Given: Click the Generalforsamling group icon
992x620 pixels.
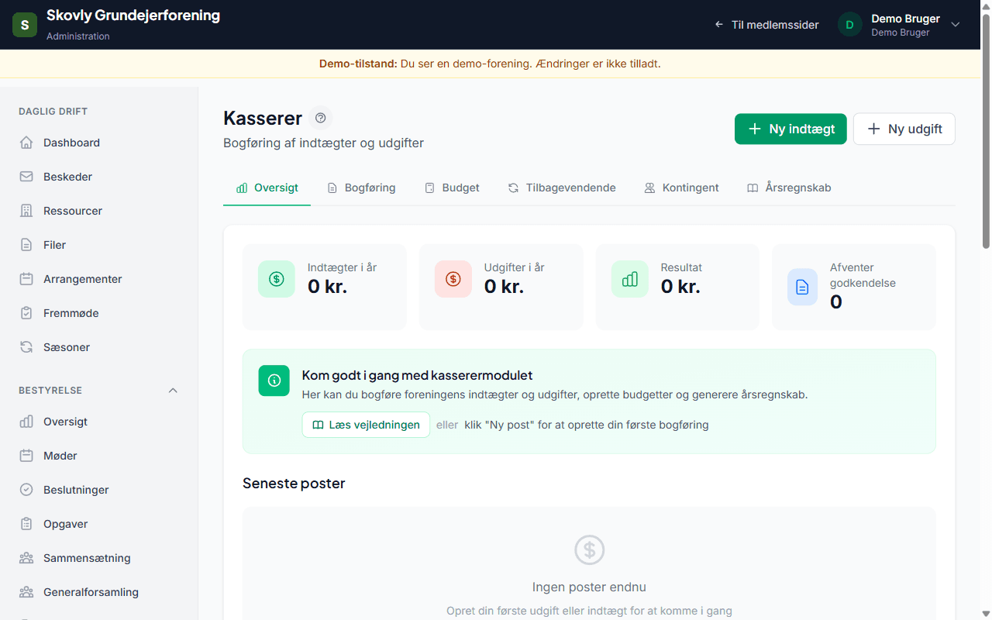Looking at the screenshot, I should pyautogui.click(x=26, y=592).
